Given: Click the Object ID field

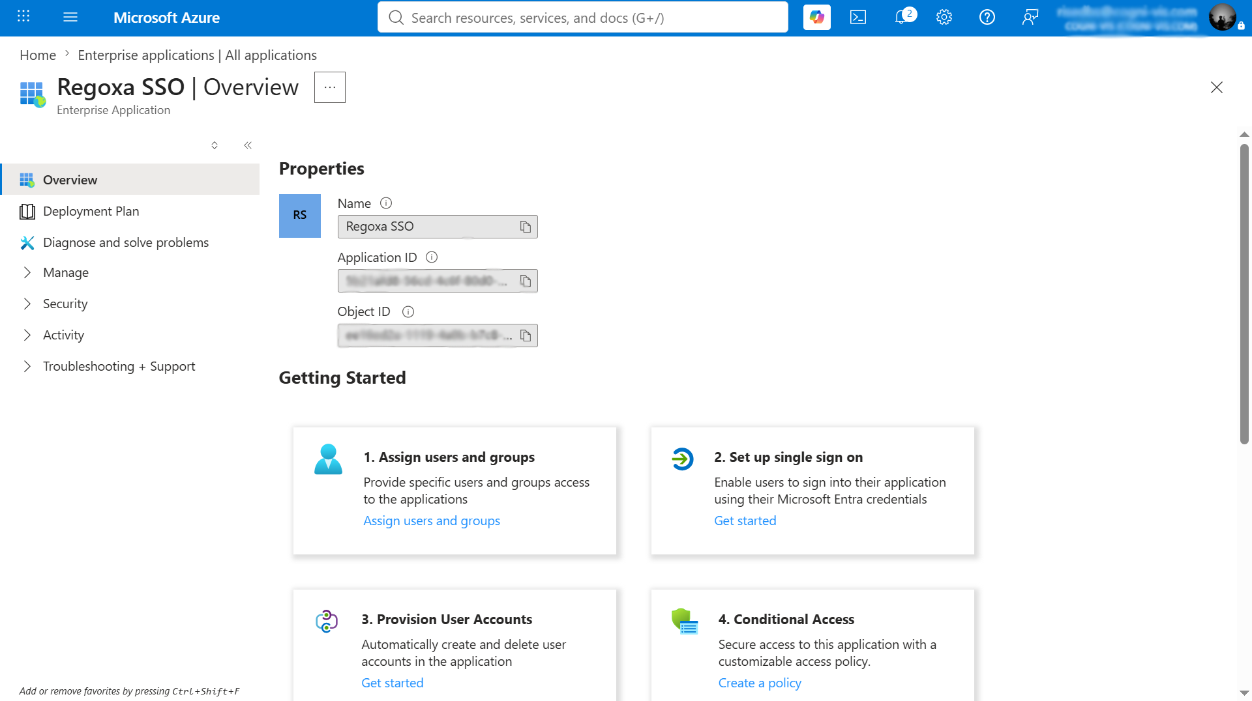Looking at the screenshot, I should pyautogui.click(x=438, y=336).
